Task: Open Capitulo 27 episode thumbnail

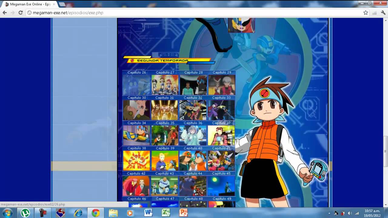Action: pyautogui.click(x=165, y=85)
